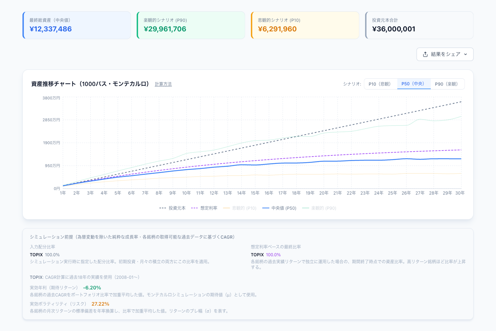The height and width of the screenshot is (331, 496).
Task: Click the chart title 資産推移チャート
Action: [x=91, y=84]
